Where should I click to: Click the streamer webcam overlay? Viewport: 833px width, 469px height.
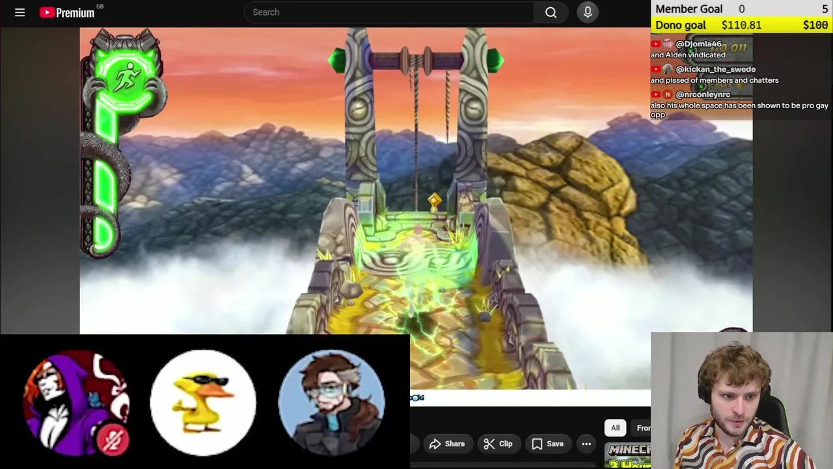(742, 401)
